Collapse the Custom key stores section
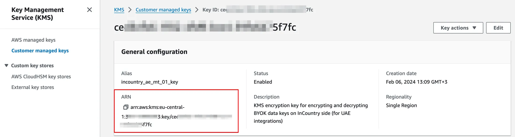 (x=6, y=65)
